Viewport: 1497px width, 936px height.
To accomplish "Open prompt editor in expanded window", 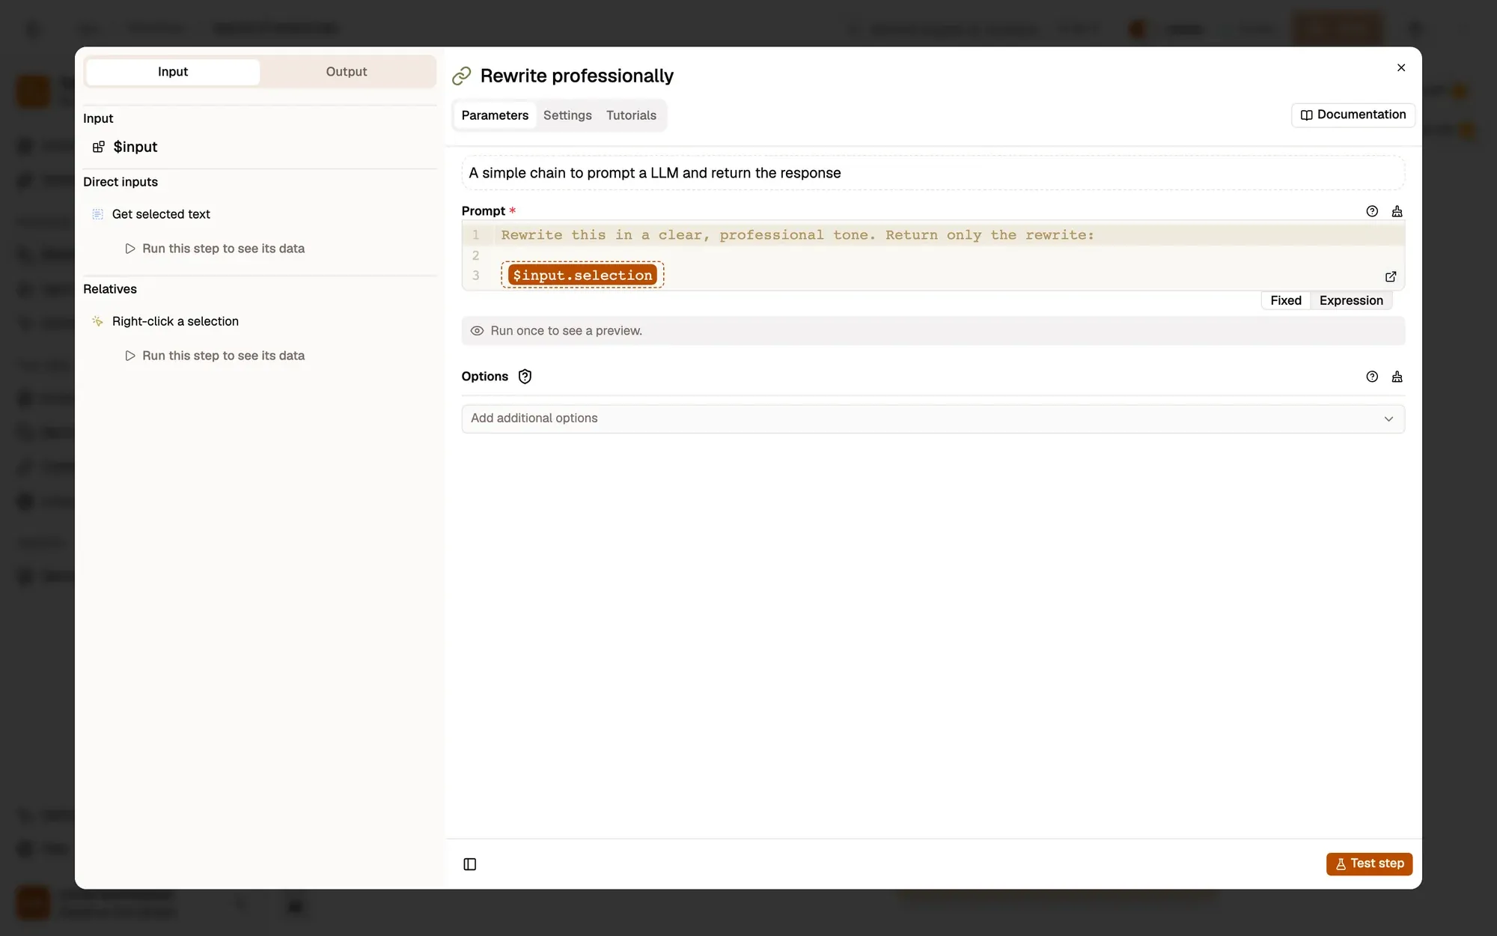I will pyautogui.click(x=1391, y=276).
